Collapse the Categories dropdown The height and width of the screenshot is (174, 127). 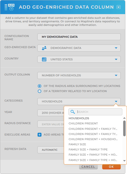(79, 102)
